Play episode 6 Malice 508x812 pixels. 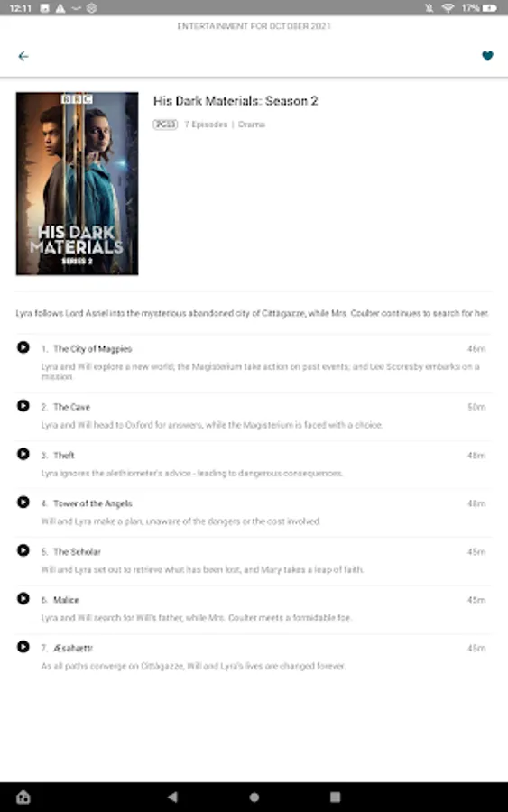point(23,598)
